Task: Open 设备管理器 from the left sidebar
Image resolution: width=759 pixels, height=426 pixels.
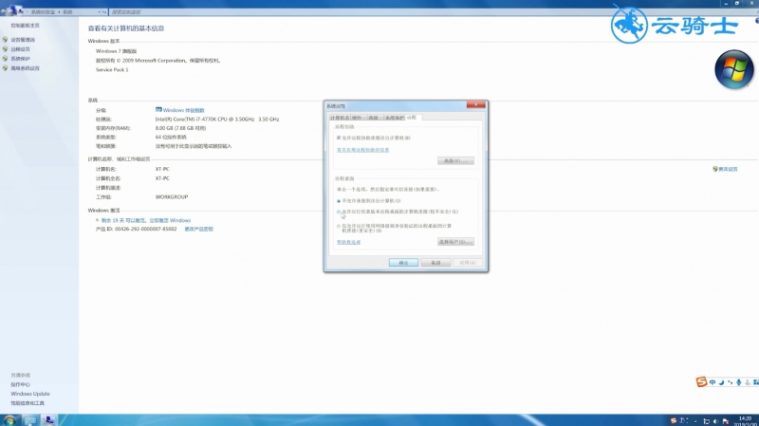Action: pos(23,40)
